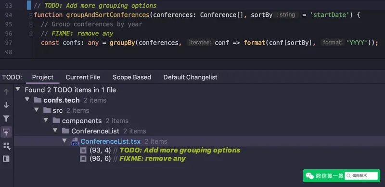385x187 pixels.
Task: Click the ': string' type hint
Action: [x=286, y=15]
